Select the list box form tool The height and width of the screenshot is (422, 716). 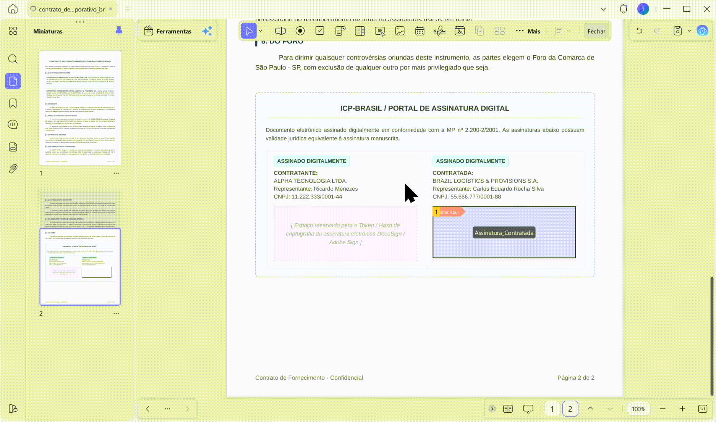tap(360, 31)
